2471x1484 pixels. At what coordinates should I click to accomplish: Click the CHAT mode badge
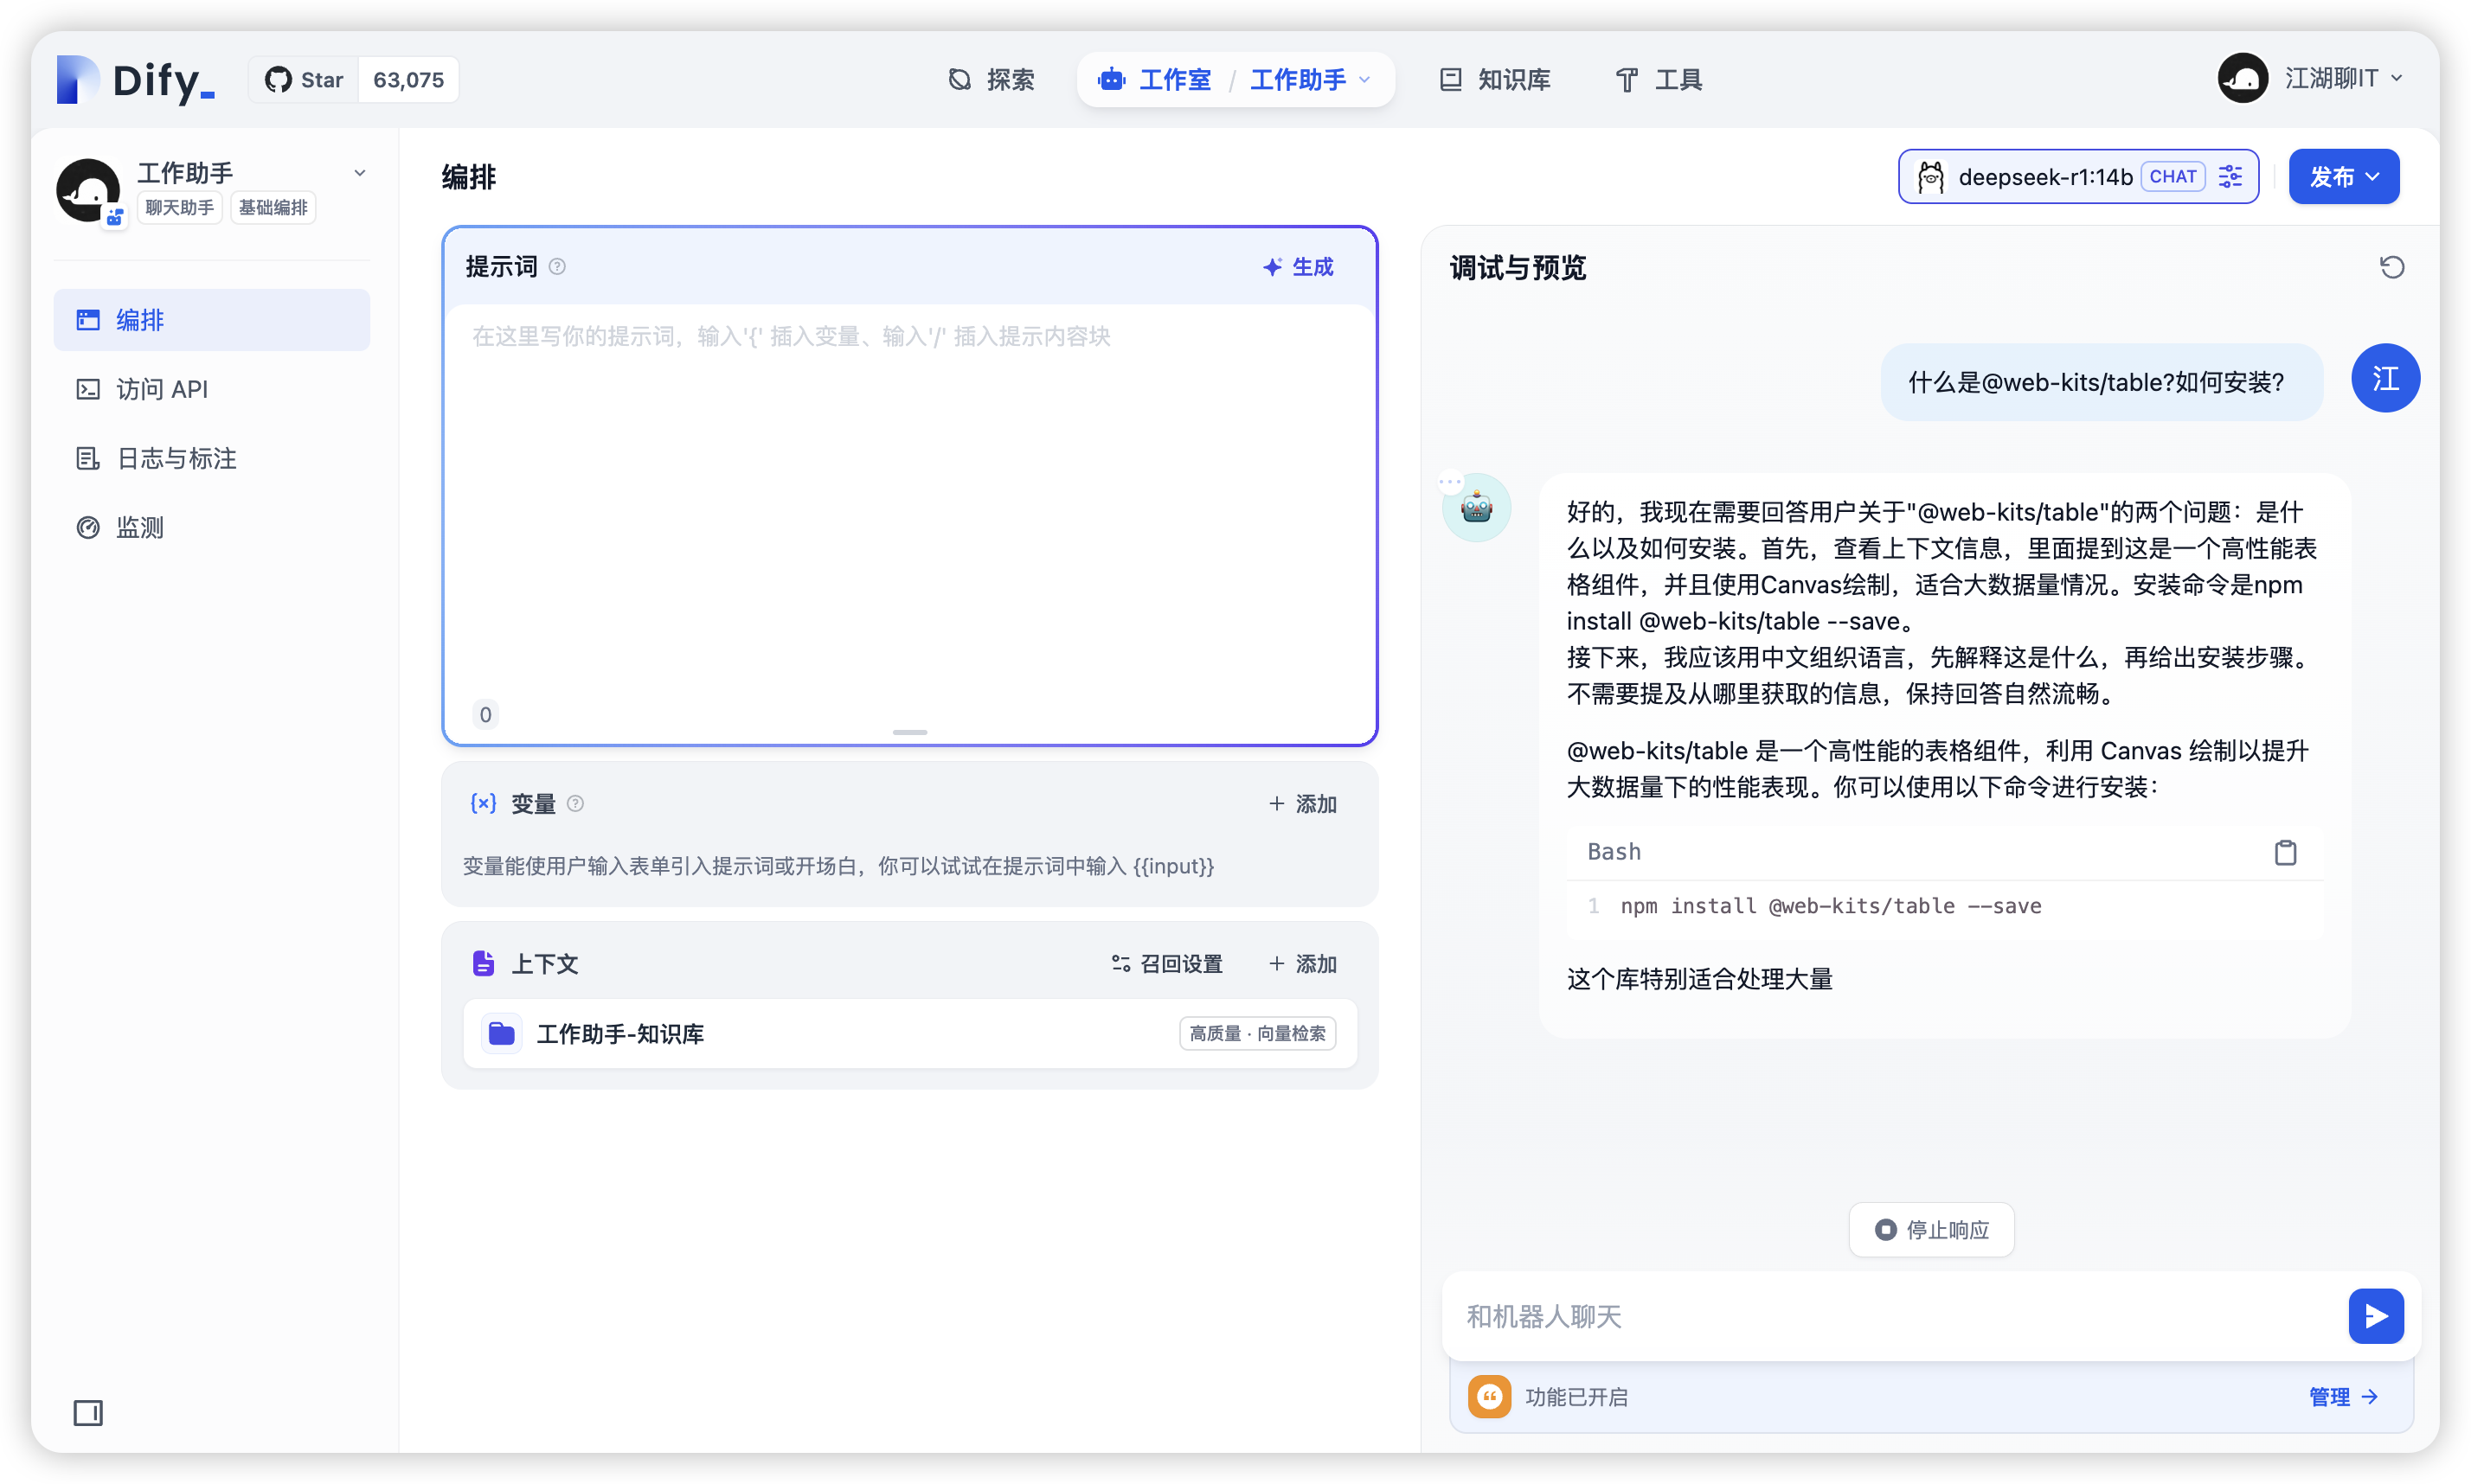tap(2172, 177)
